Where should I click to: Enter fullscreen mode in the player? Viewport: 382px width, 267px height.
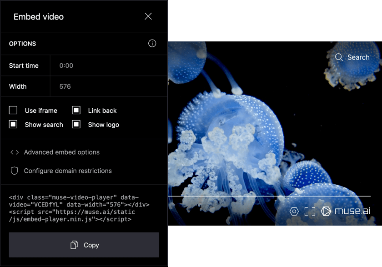pos(310,212)
